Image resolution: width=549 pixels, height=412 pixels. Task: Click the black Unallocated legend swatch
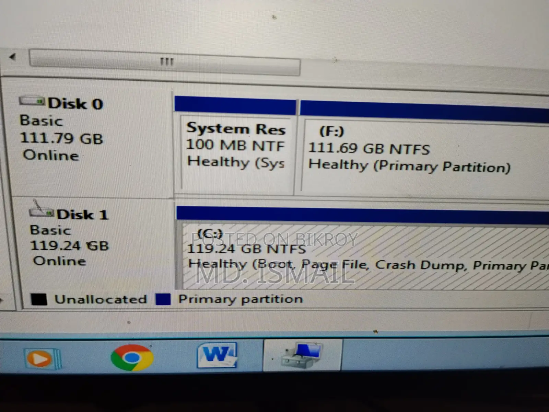pyautogui.click(x=39, y=299)
